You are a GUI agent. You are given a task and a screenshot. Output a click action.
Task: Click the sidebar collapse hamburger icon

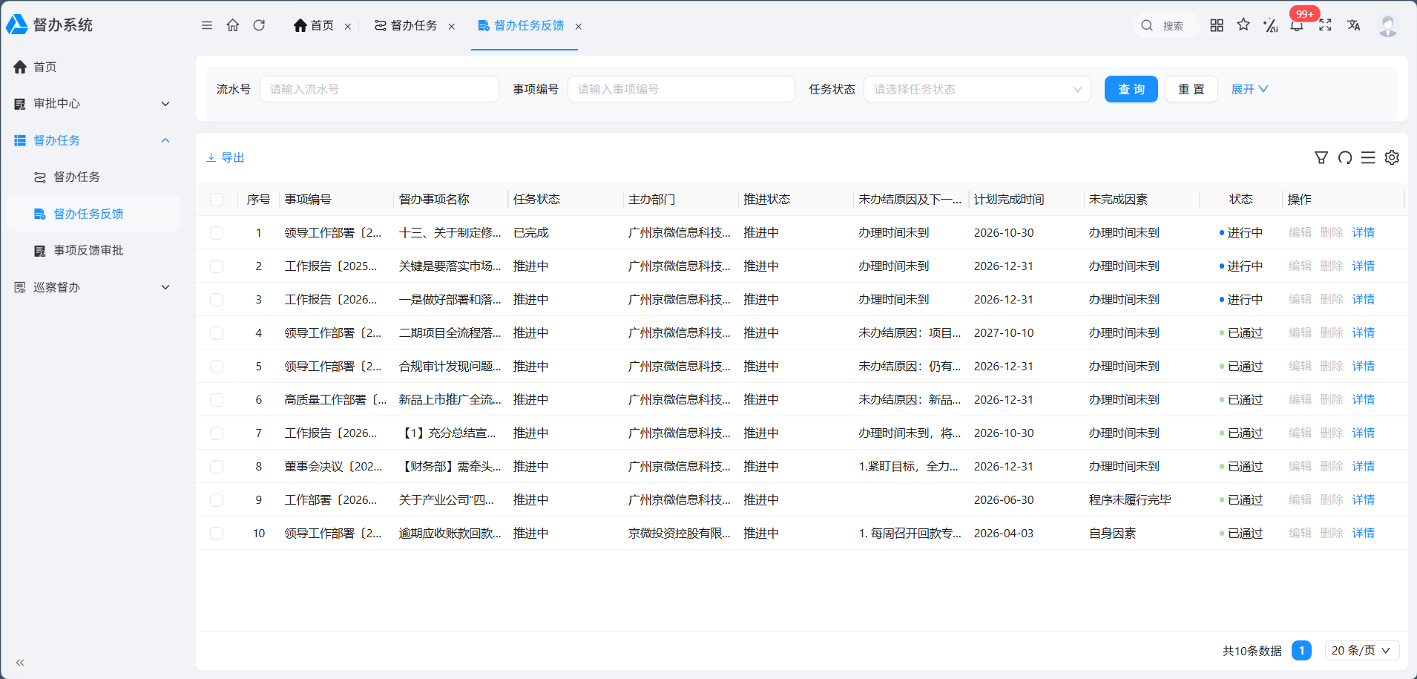[207, 25]
